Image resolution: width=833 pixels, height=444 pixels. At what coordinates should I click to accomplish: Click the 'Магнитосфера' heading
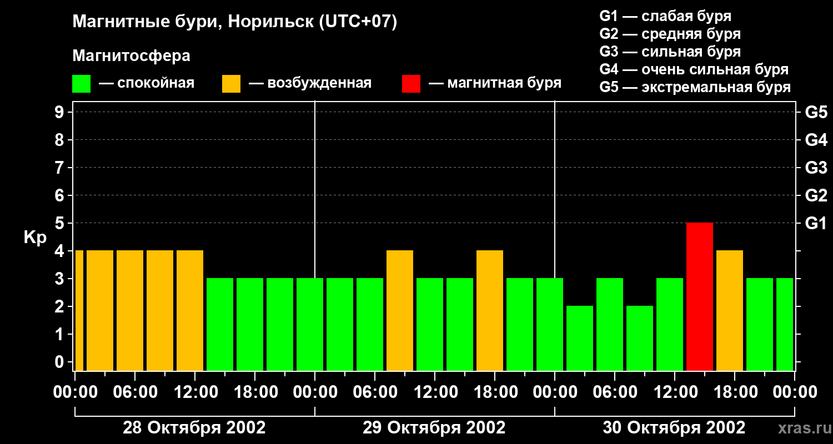coord(131,56)
